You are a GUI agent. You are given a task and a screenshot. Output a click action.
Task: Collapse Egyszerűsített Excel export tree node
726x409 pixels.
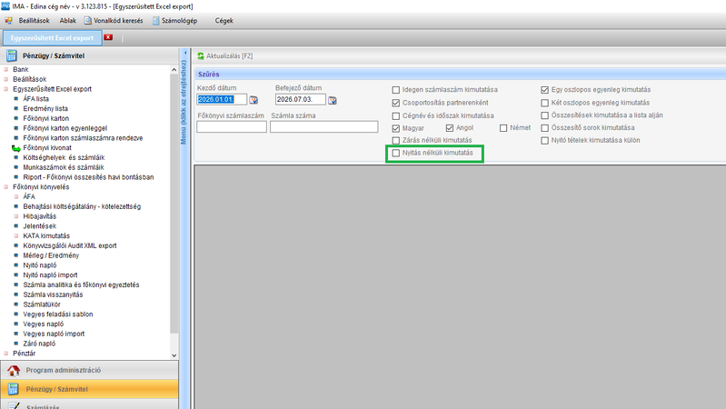pyautogui.click(x=6, y=89)
